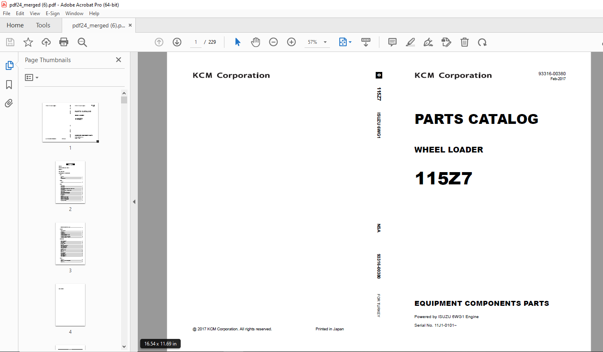The height and width of the screenshot is (352, 603).
Task: Switch to the Home tab
Action: [15, 25]
